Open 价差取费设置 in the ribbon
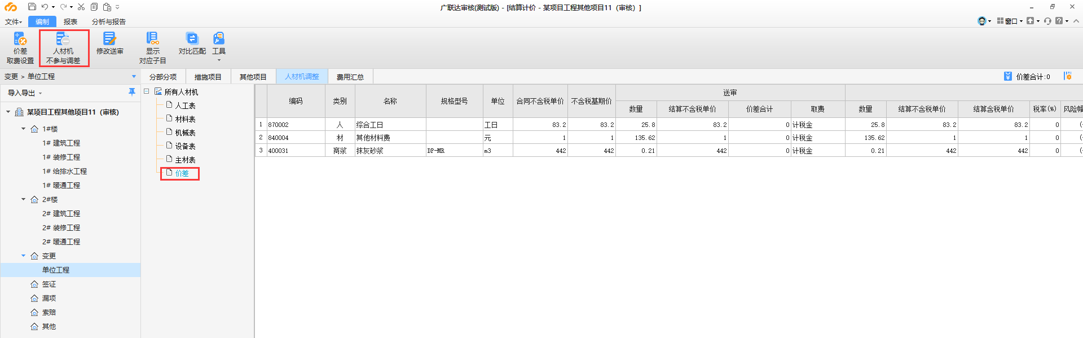The height and width of the screenshot is (338, 1083). 20,47
